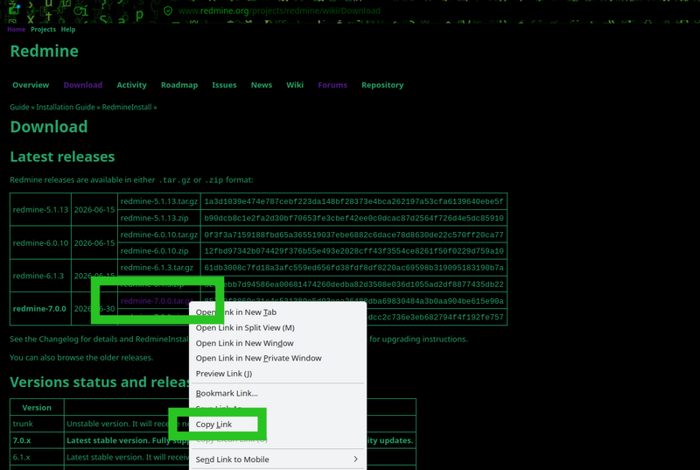Switch to the Issues tab

click(x=224, y=85)
